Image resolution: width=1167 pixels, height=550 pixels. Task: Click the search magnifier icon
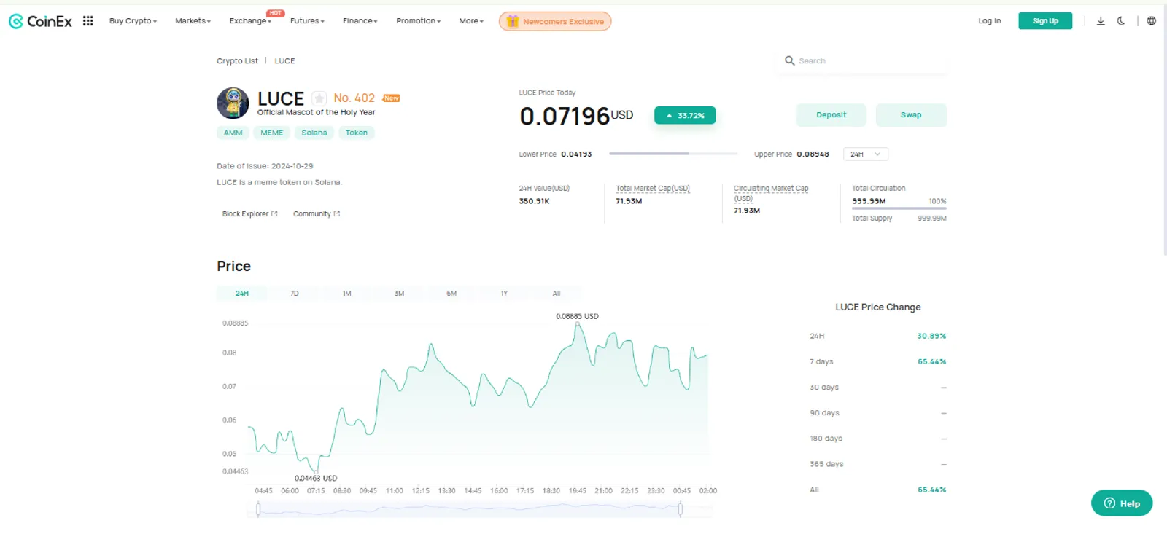pos(789,60)
